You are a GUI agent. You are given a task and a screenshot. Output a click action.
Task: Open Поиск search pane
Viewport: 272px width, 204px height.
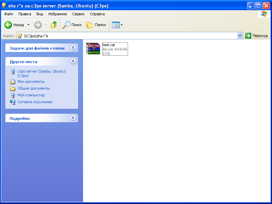[x=72, y=25]
